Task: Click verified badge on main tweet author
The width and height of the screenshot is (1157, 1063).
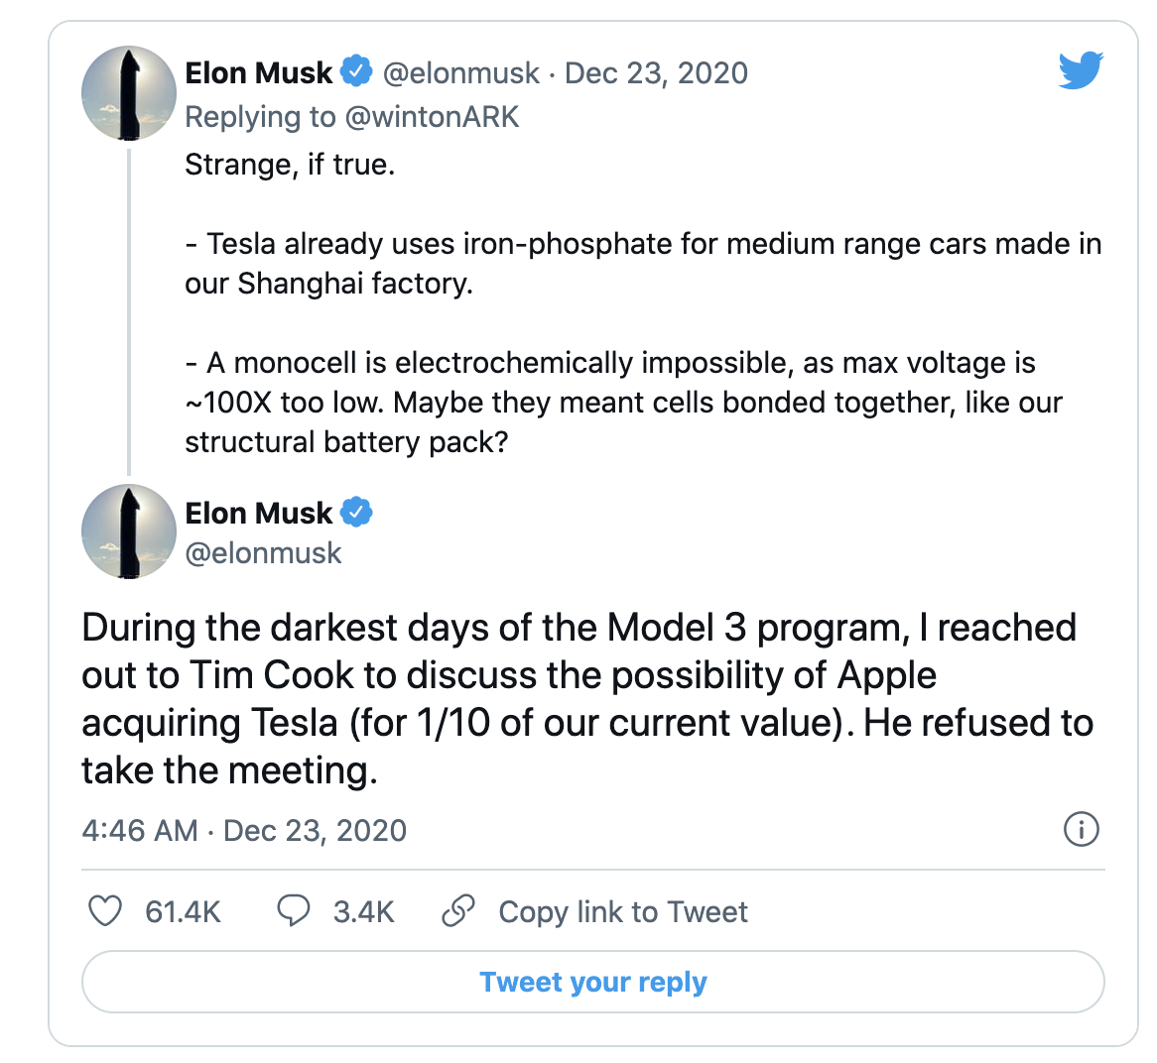Action: pyautogui.click(x=356, y=513)
